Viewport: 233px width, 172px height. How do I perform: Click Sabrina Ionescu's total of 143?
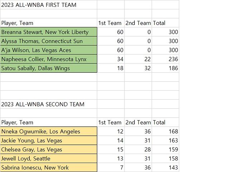click(165, 167)
